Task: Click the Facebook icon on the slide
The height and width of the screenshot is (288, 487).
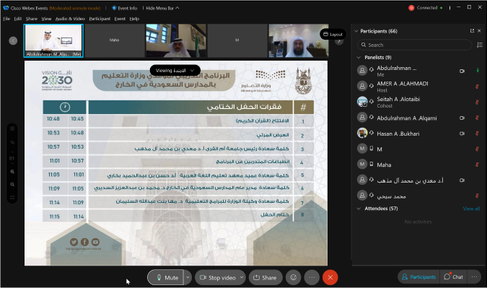Action: point(84,242)
